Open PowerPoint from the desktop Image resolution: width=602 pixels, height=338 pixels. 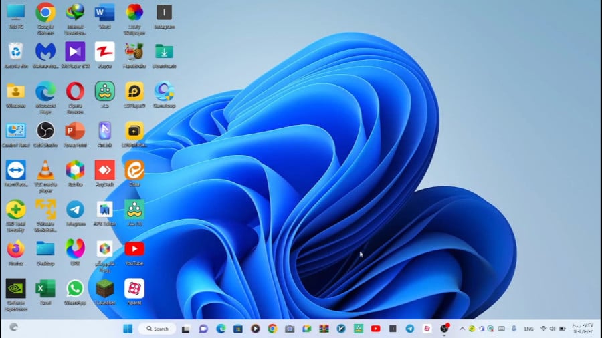tap(75, 130)
